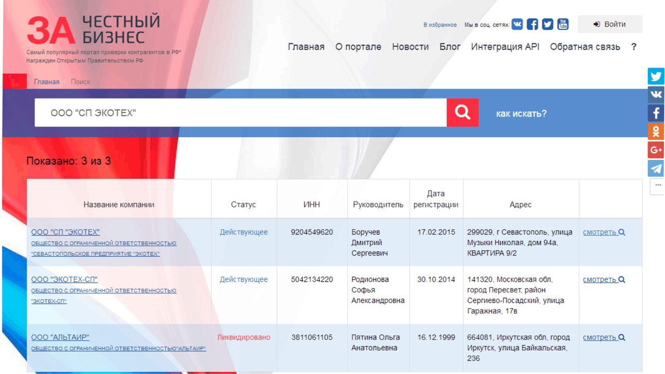
Task: Share via Twitter in side share bar
Action: coord(656,76)
